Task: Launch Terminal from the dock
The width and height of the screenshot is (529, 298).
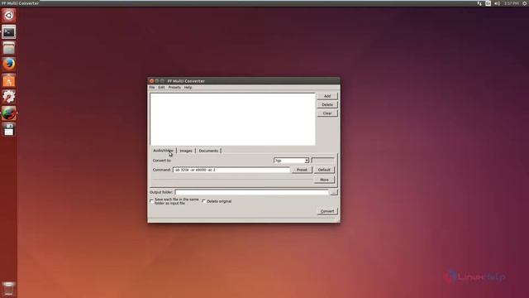Action: [9, 32]
